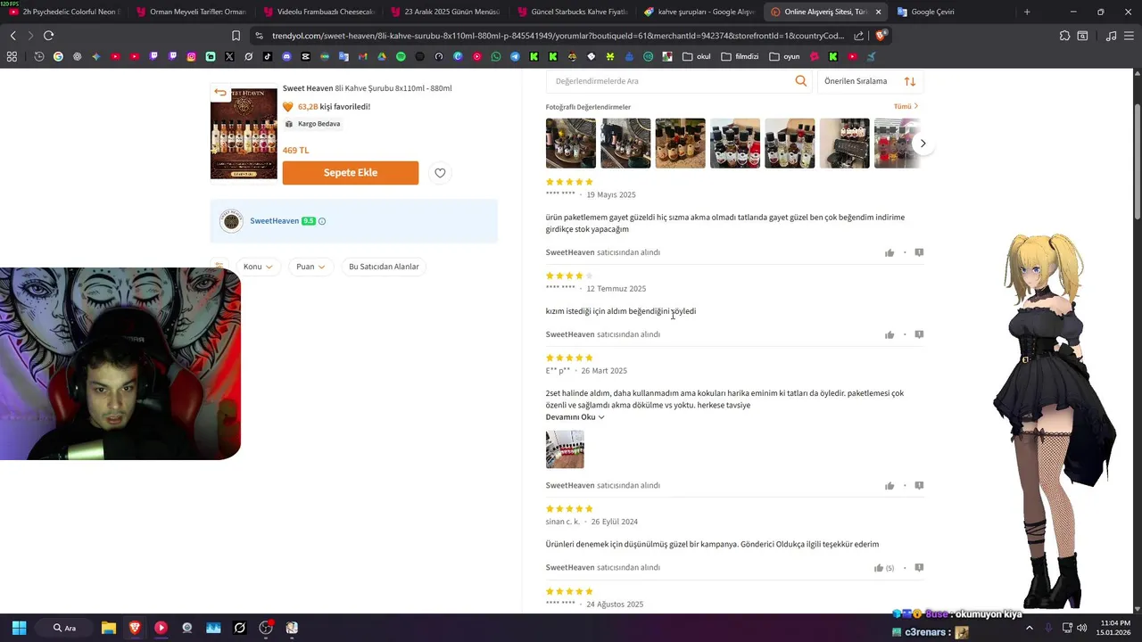This screenshot has height=642, width=1142.
Task: Open the Instagram bookmark icon
Action: (x=191, y=56)
